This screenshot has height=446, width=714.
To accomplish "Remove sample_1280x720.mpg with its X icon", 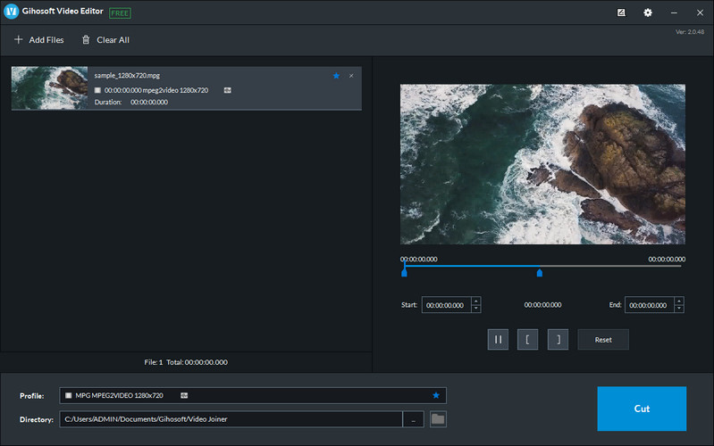I will tap(351, 76).
